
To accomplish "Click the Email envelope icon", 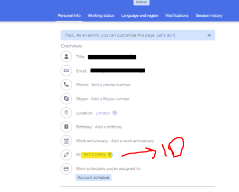I will click(66, 70).
